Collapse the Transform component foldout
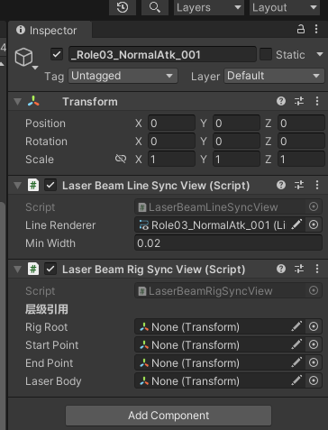The height and width of the screenshot is (430, 328). pyautogui.click(x=18, y=102)
